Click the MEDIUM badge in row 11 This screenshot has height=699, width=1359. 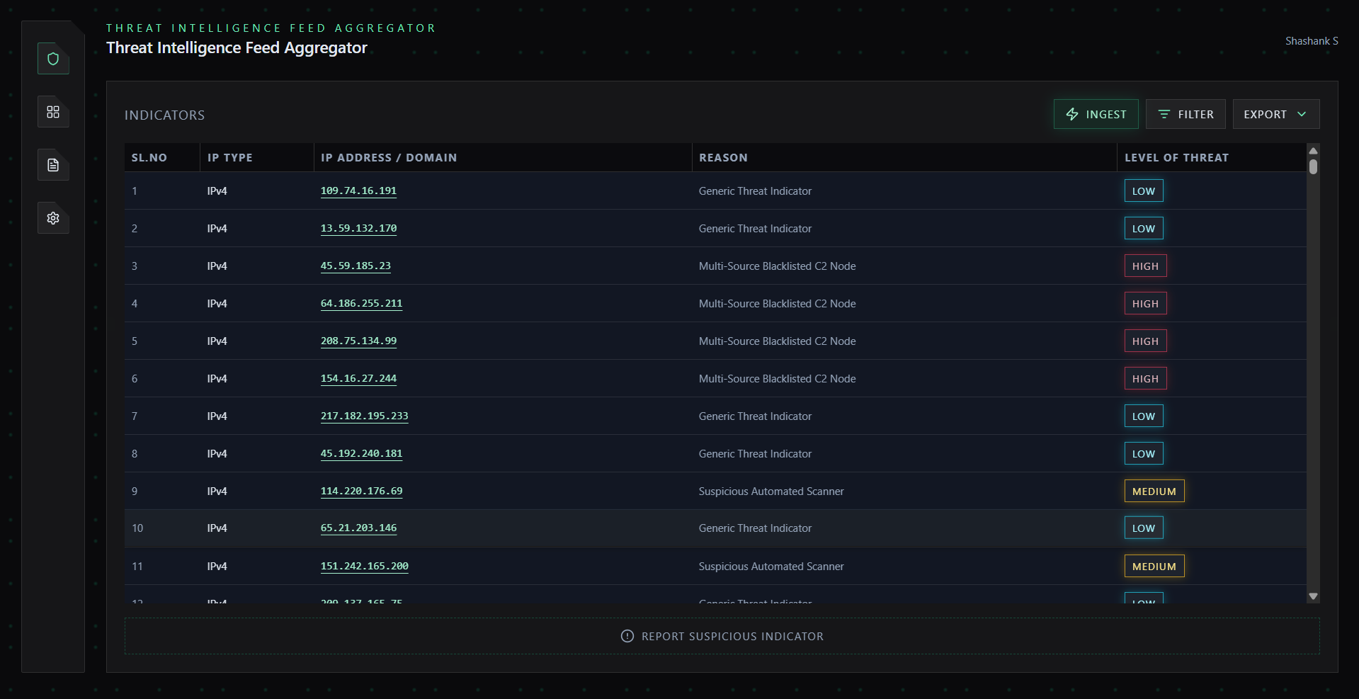(x=1154, y=566)
